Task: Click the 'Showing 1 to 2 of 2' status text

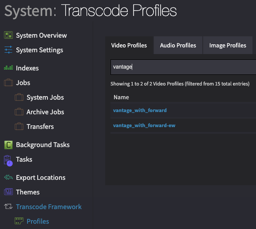Action: click(x=180, y=84)
